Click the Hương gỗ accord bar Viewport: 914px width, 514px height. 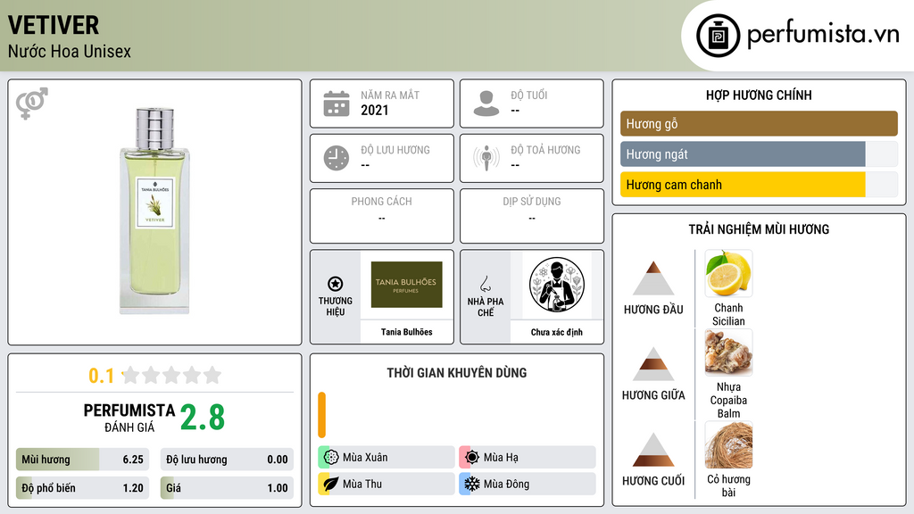coord(759,123)
